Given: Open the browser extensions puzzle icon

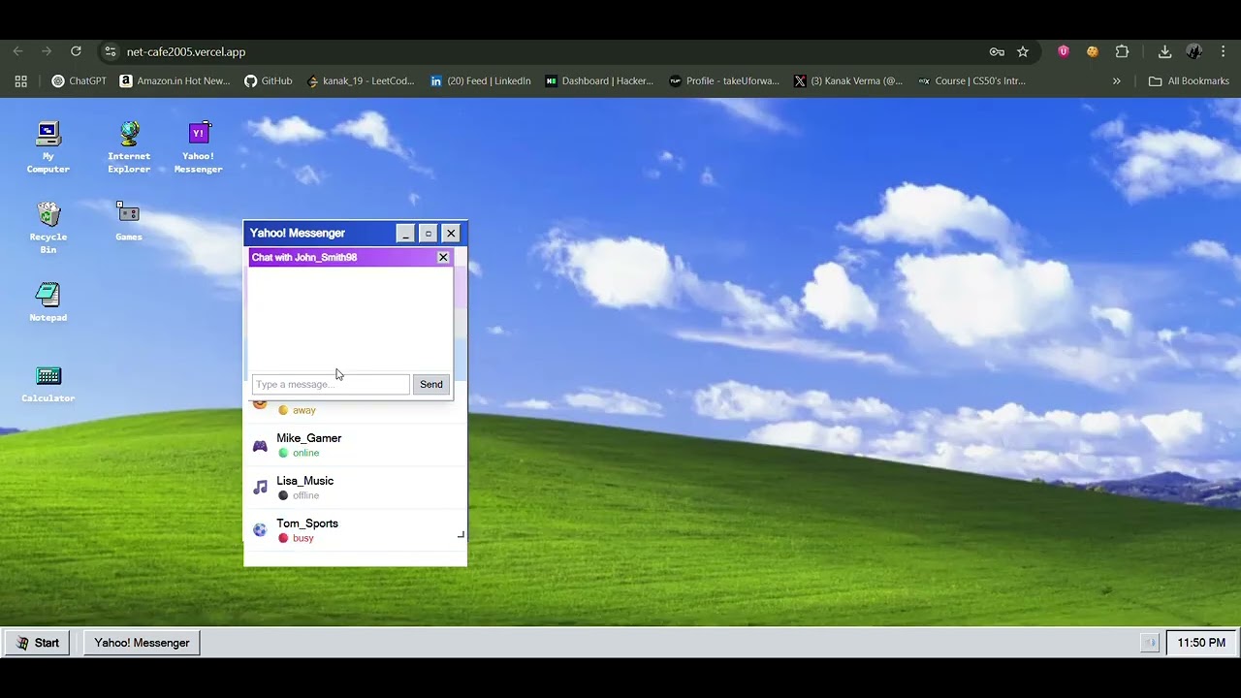Looking at the screenshot, I should tap(1122, 51).
